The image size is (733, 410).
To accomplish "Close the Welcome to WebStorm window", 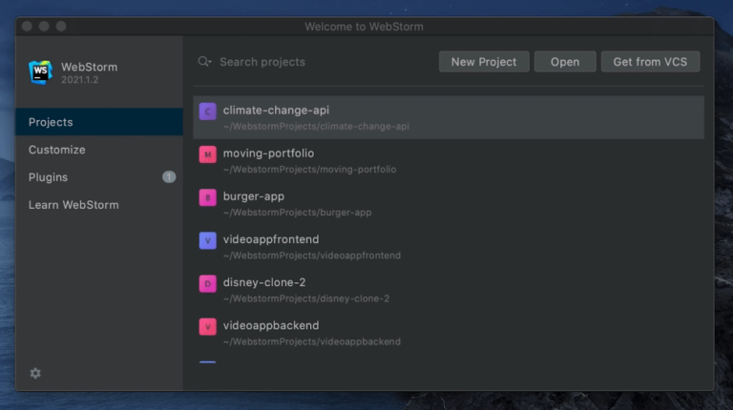I will [27, 26].
